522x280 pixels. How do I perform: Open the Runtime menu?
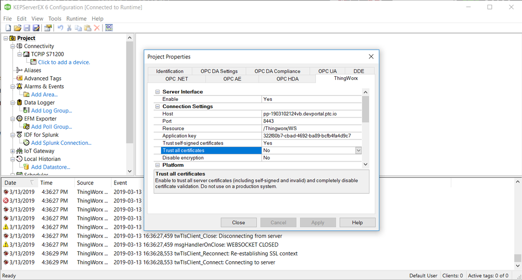(76, 19)
